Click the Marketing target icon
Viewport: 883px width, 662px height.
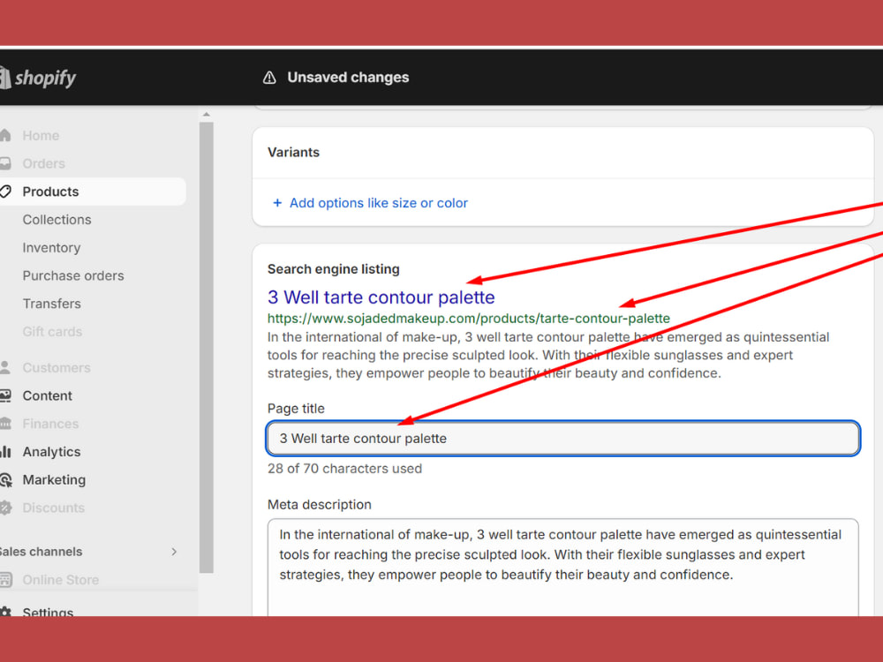tap(5, 480)
